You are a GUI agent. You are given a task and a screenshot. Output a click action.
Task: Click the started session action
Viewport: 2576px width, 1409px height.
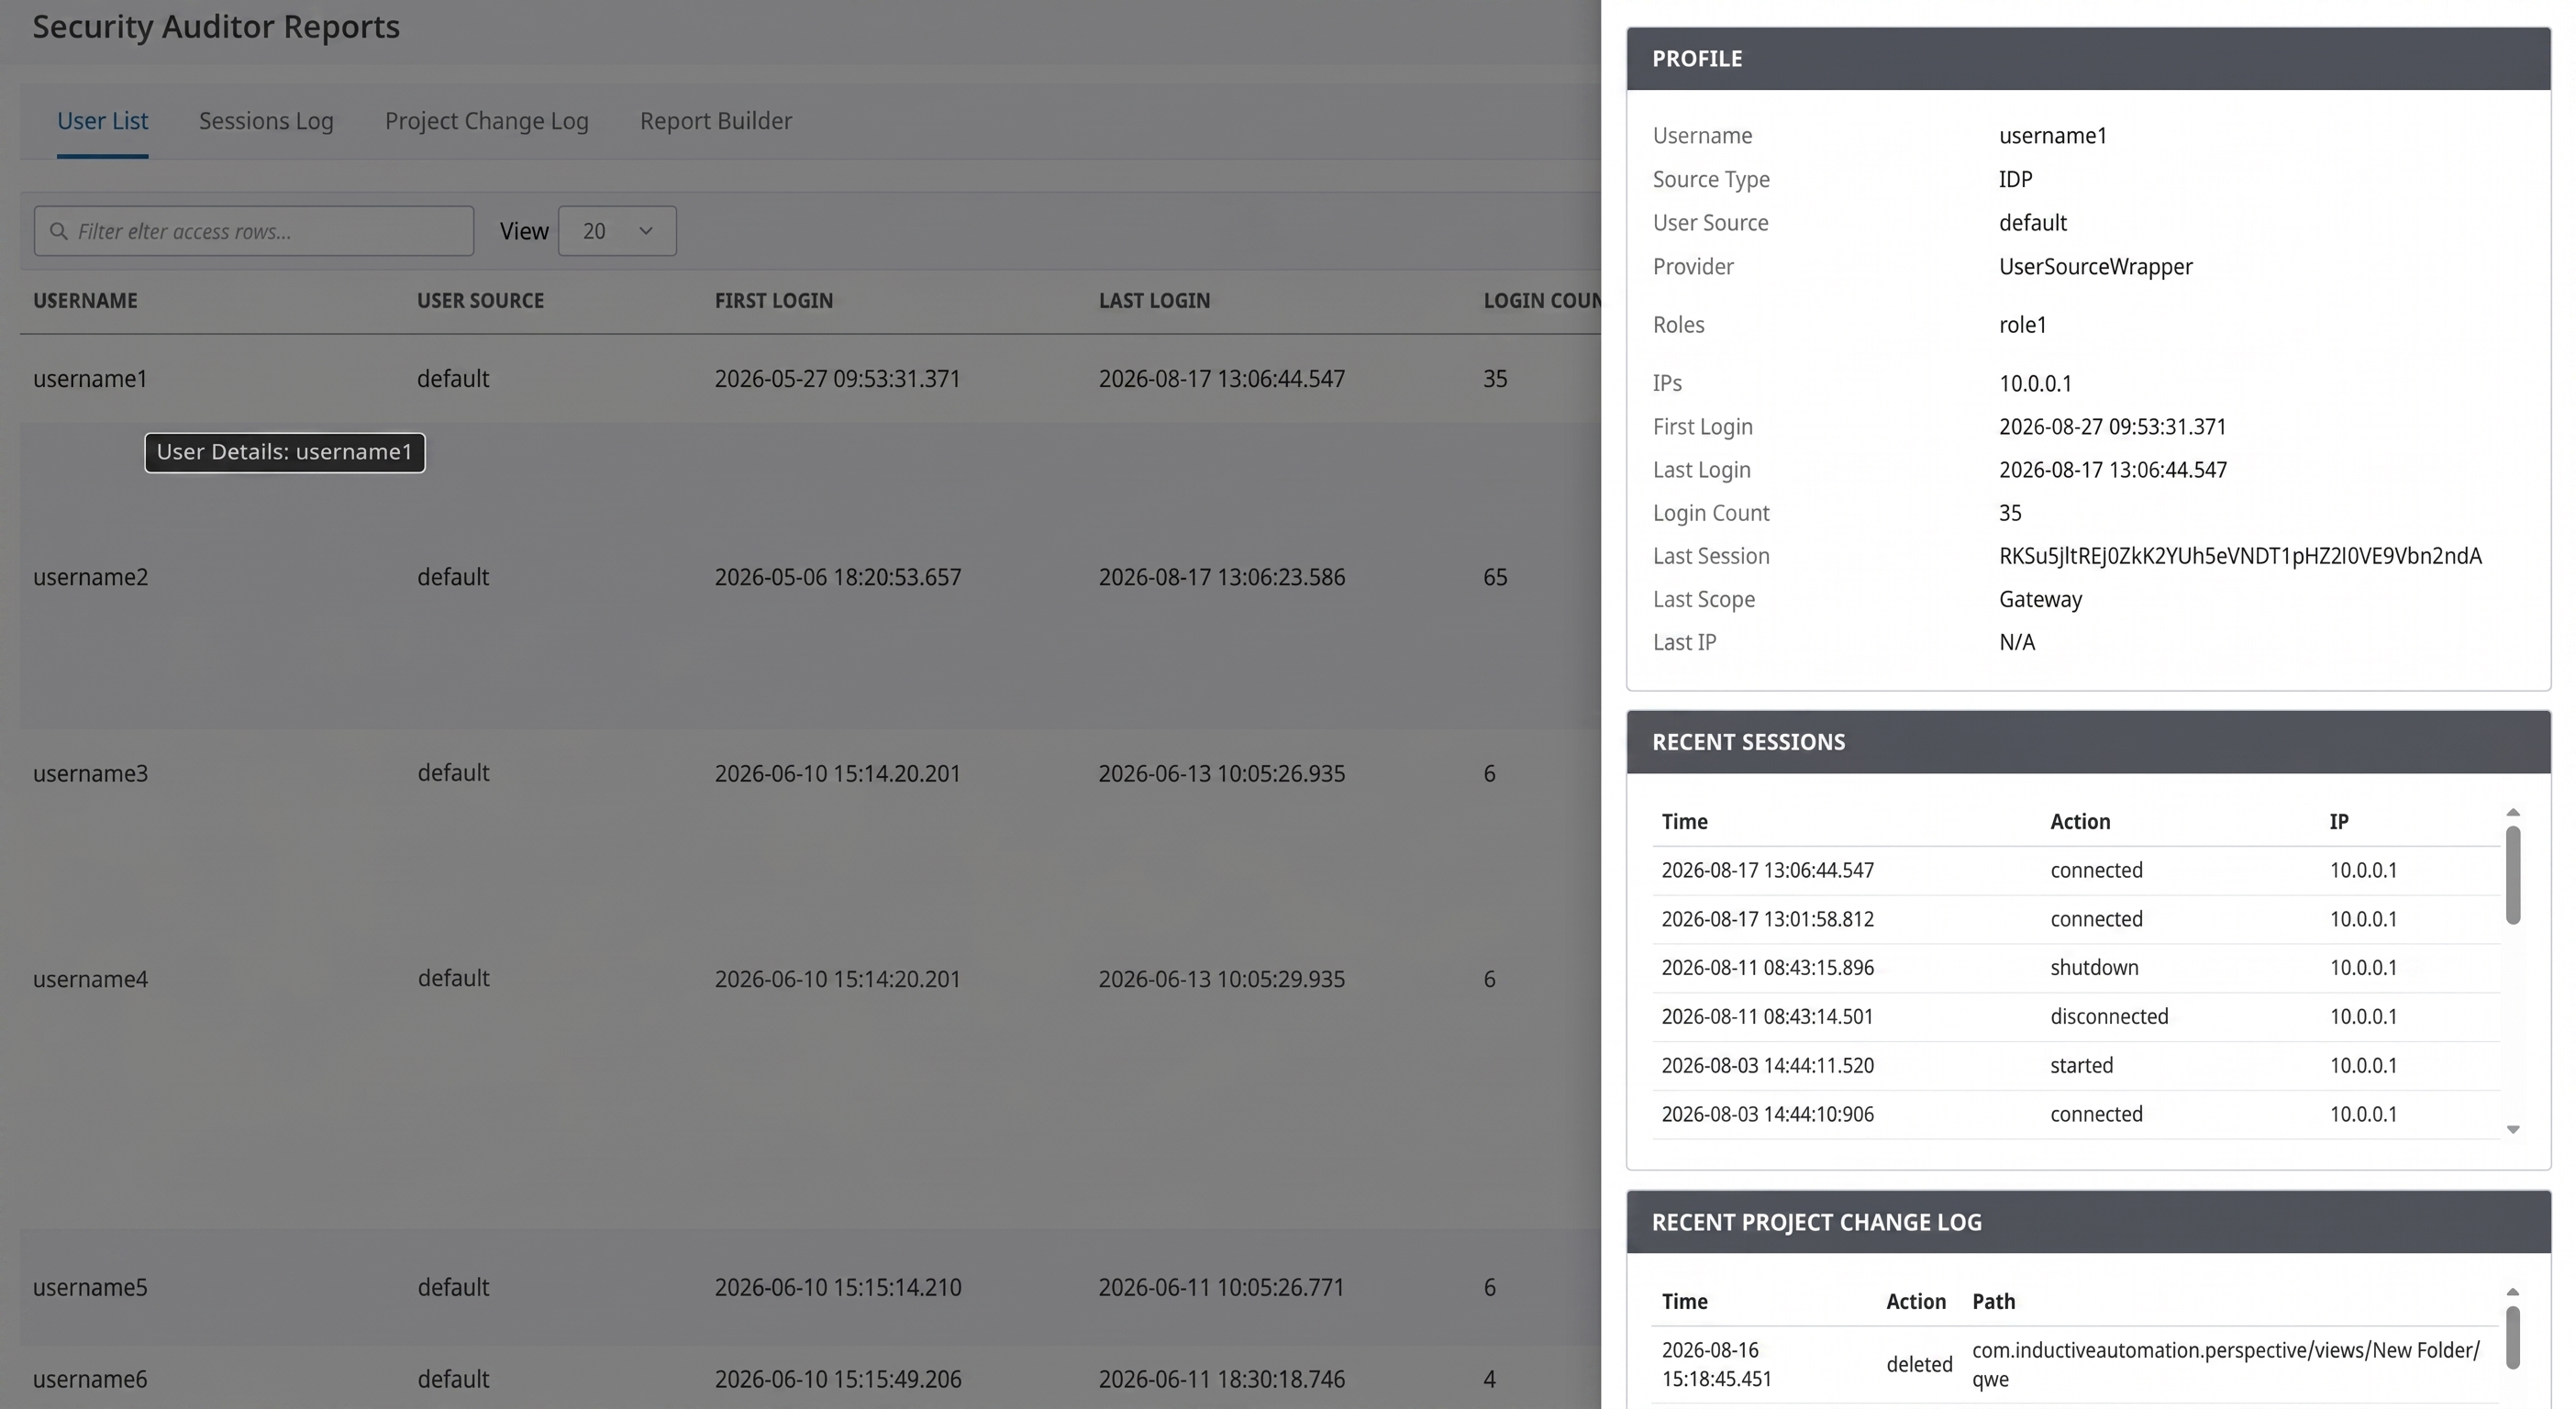[2081, 1066]
